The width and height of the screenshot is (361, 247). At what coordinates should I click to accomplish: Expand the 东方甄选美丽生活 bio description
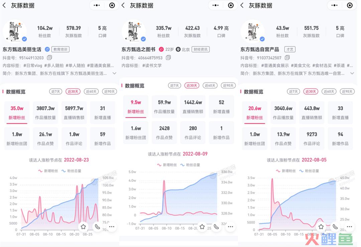point(114,74)
